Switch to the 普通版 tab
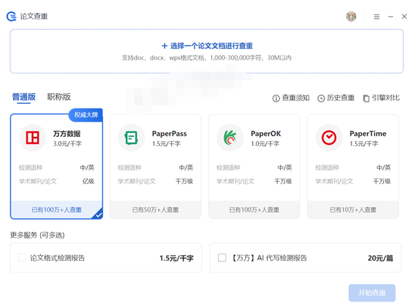Screen dimensions: 408x305 click(23, 97)
